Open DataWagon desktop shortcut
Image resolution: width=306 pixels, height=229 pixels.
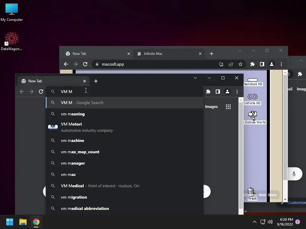(x=12, y=41)
